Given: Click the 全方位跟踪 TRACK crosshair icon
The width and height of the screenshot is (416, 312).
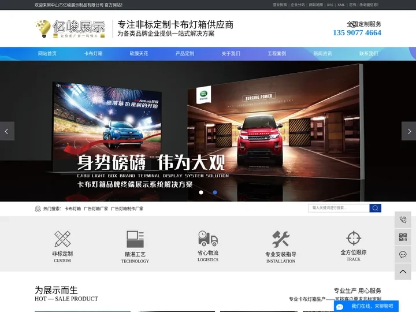Looking at the screenshot, I should click(354, 238).
